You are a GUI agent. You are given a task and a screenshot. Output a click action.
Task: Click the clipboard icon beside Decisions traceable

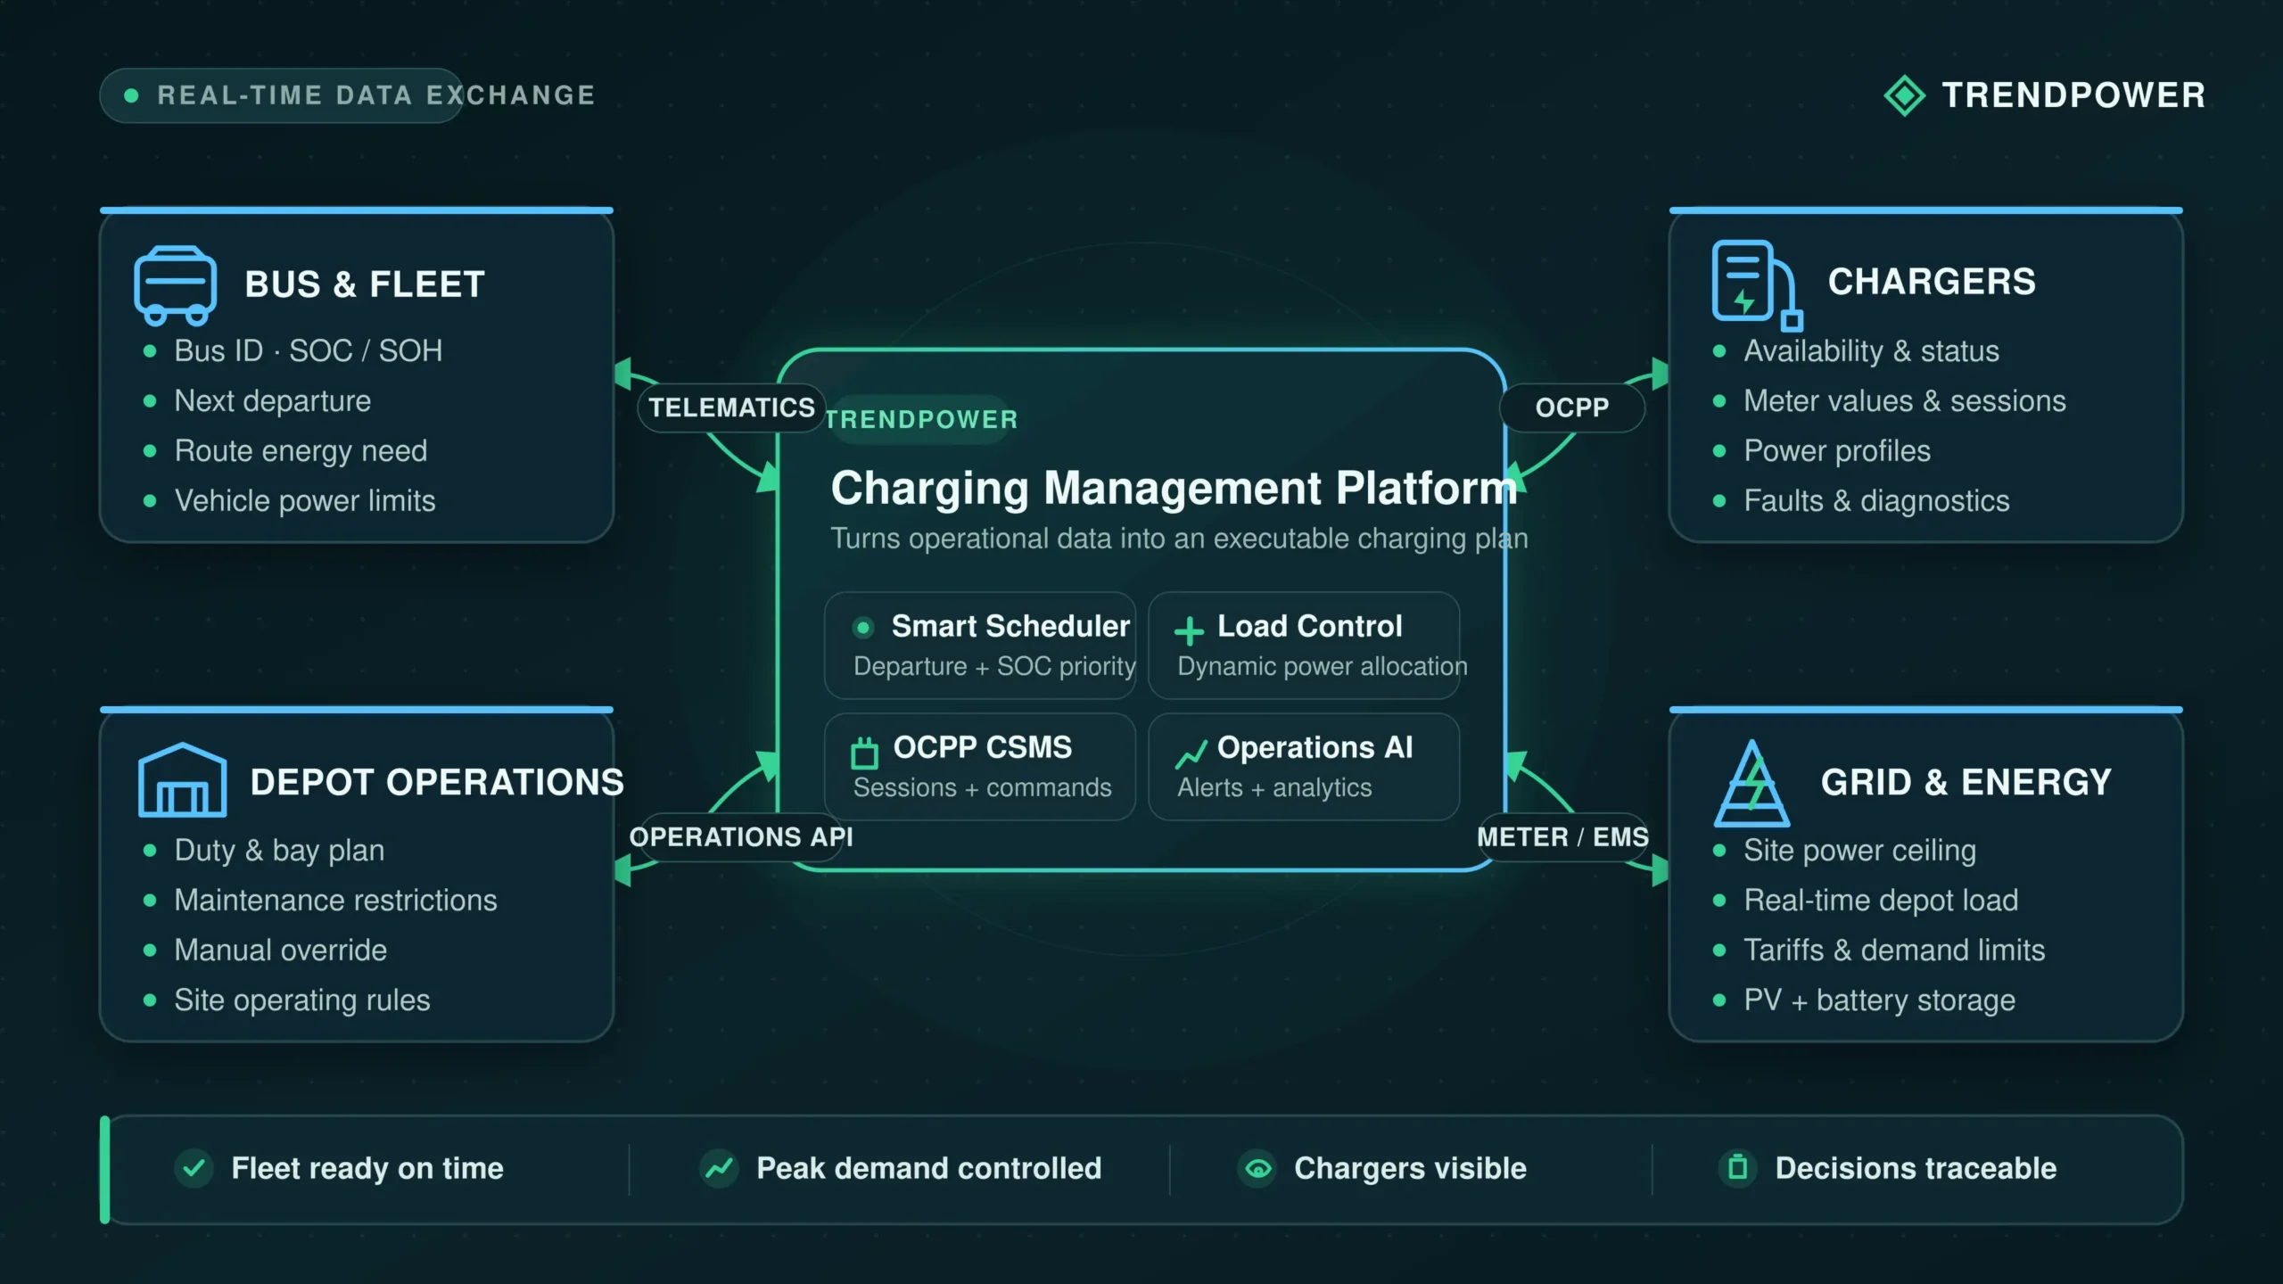click(x=1738, y=1168)
